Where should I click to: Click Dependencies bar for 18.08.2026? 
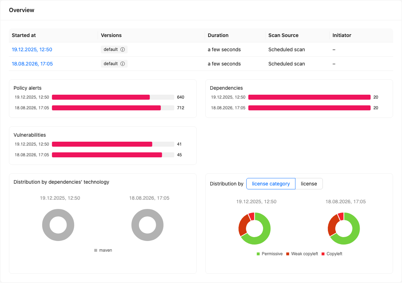(309, 108)
